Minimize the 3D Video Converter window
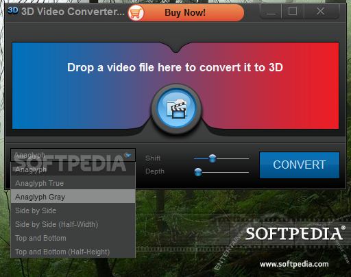 271,12
